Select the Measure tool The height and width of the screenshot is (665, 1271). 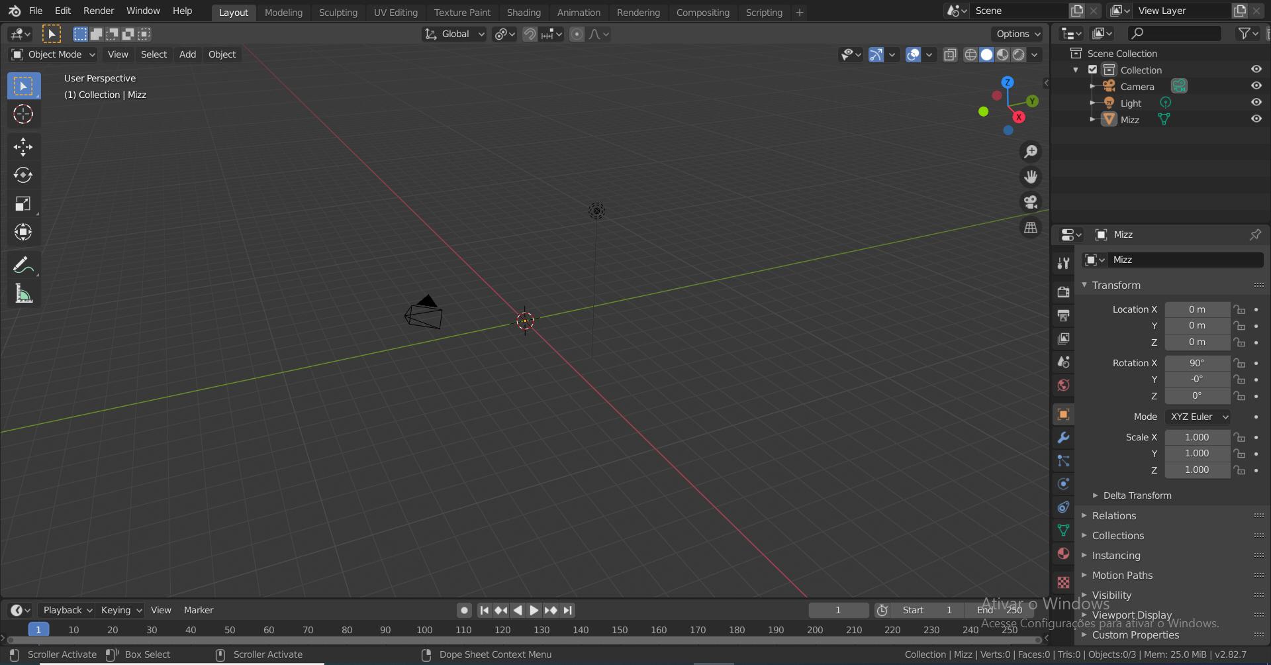click(x=23, y=293)
